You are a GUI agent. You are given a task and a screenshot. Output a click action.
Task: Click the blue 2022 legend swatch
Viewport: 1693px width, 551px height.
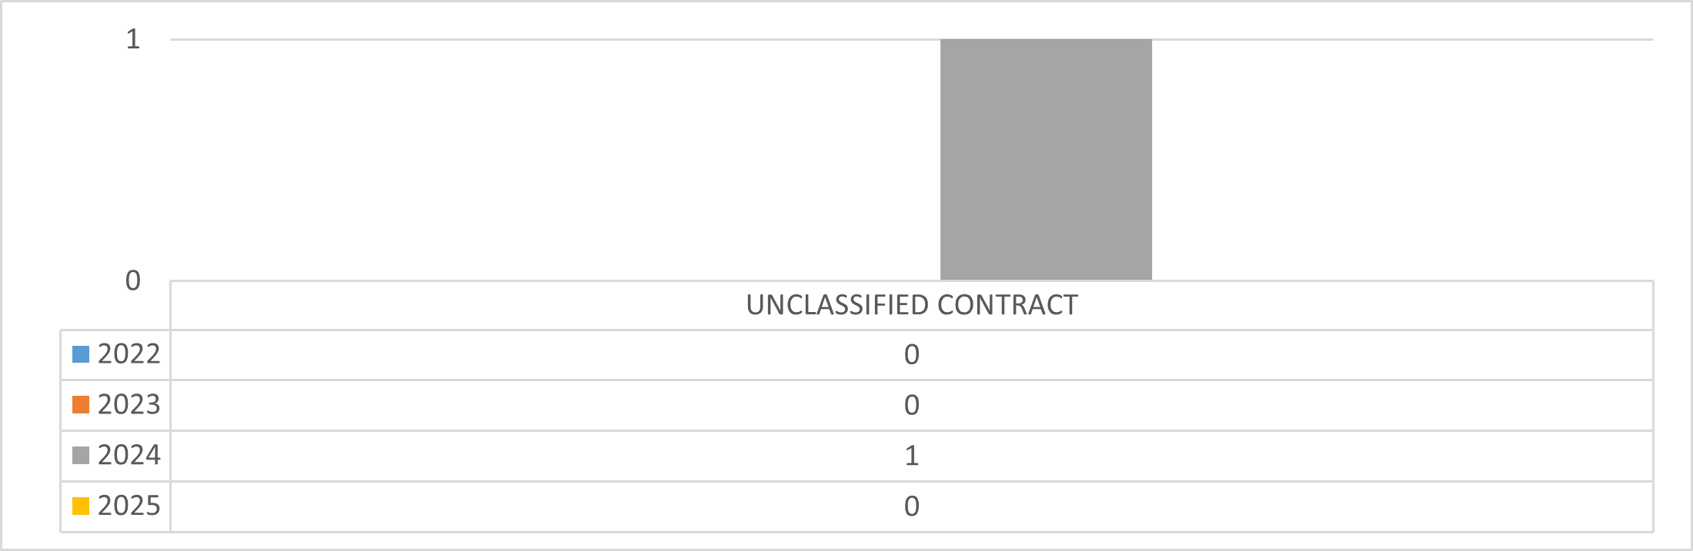point(81,354)
